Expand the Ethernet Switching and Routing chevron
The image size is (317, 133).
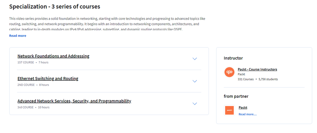195,81
